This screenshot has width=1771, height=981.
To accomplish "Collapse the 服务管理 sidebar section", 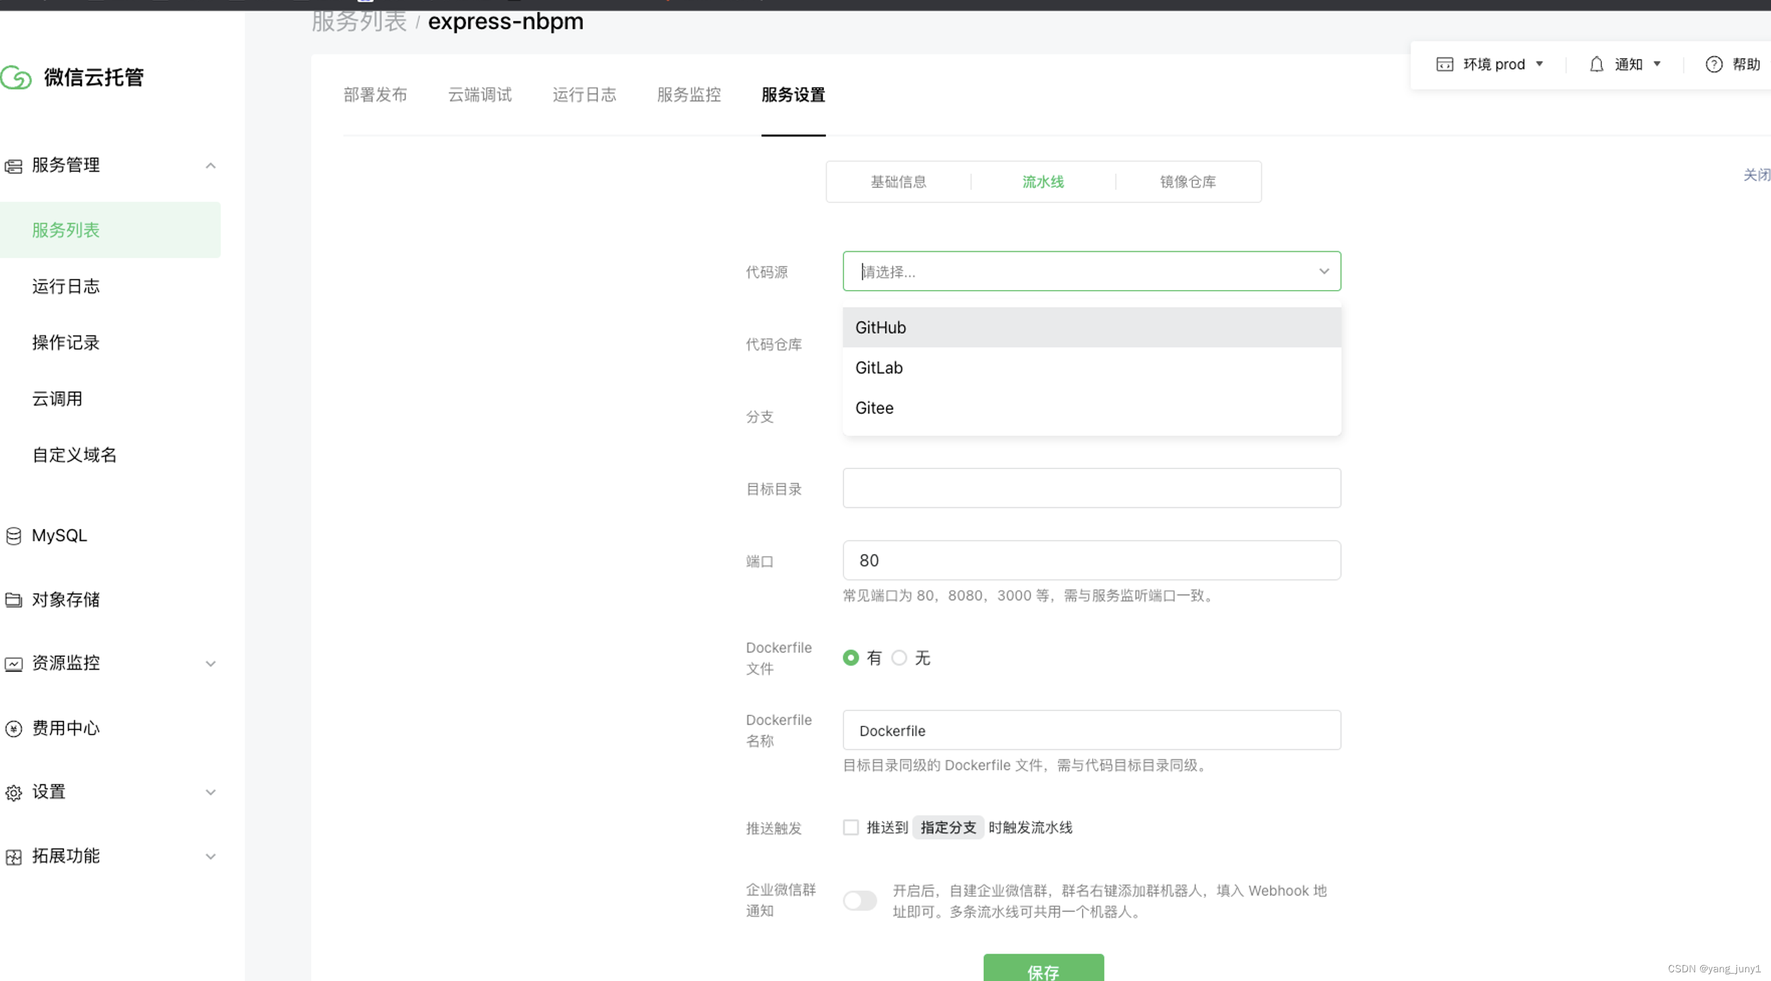I will (211, 166).
